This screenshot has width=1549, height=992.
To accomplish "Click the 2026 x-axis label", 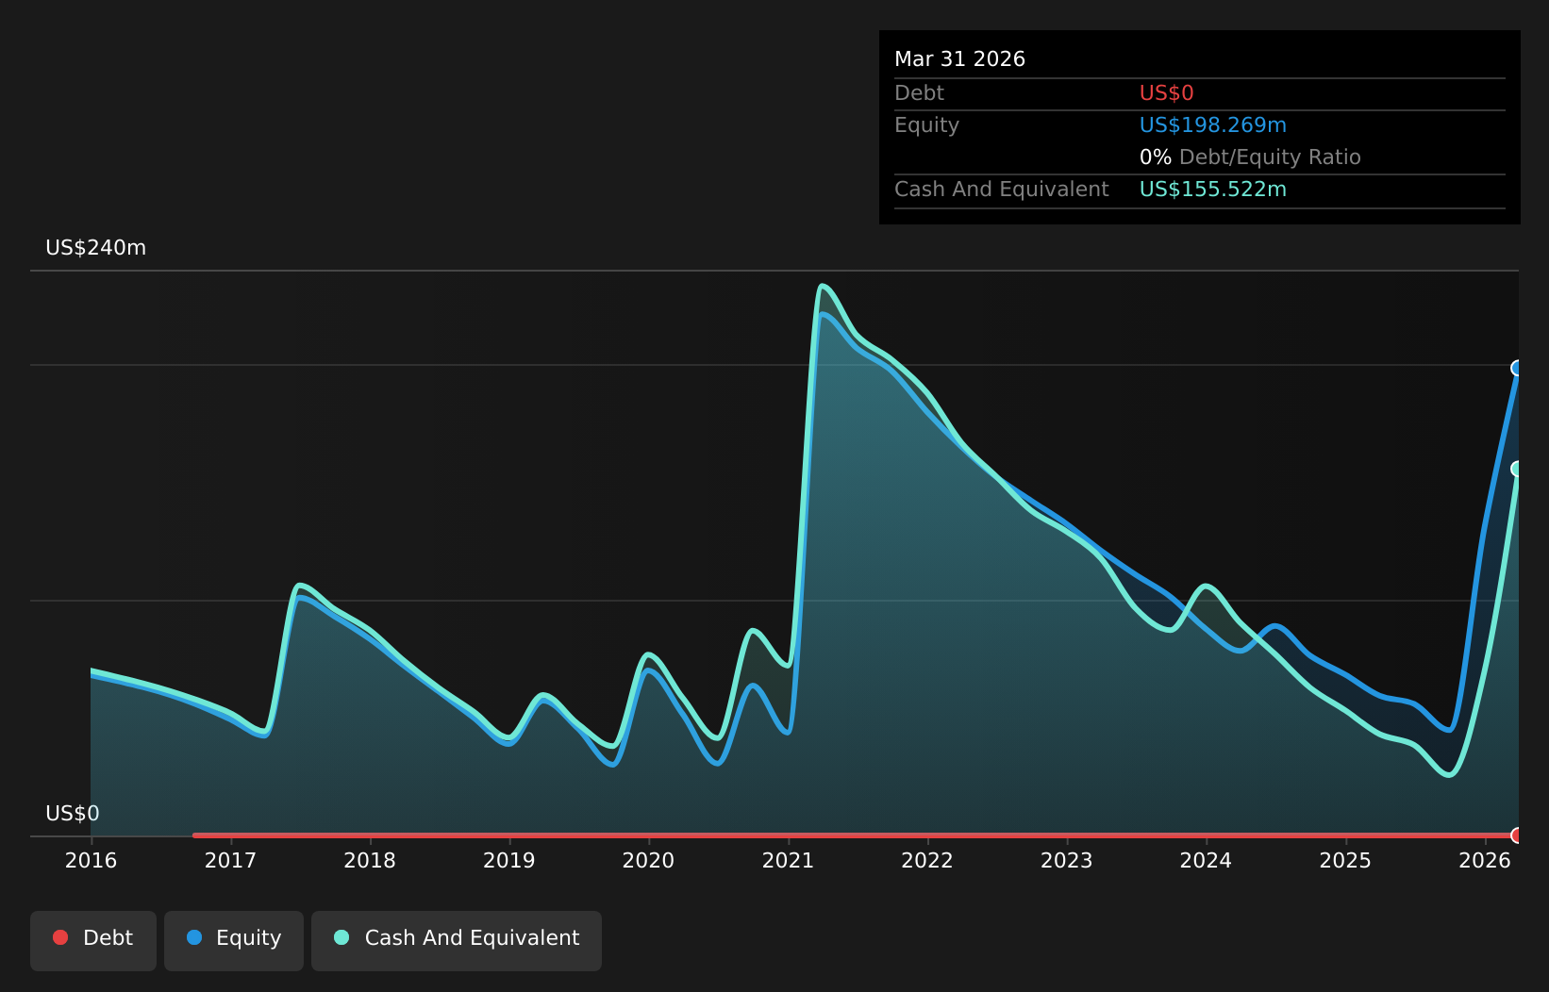I will pos(1485,861).
